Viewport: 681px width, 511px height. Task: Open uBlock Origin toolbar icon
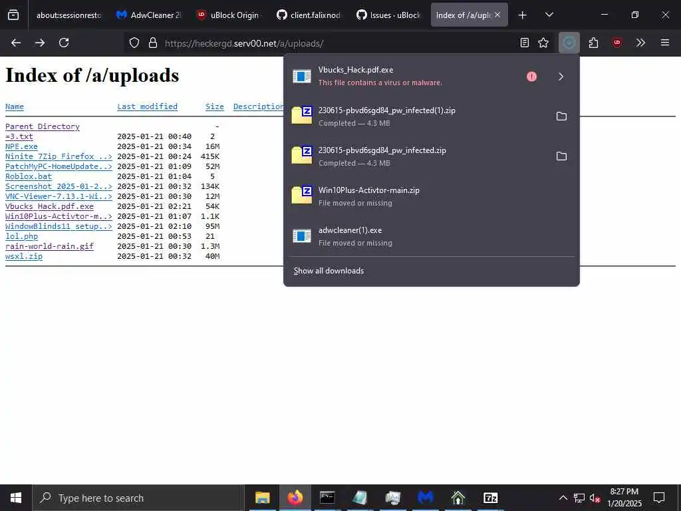coord(617,43)
